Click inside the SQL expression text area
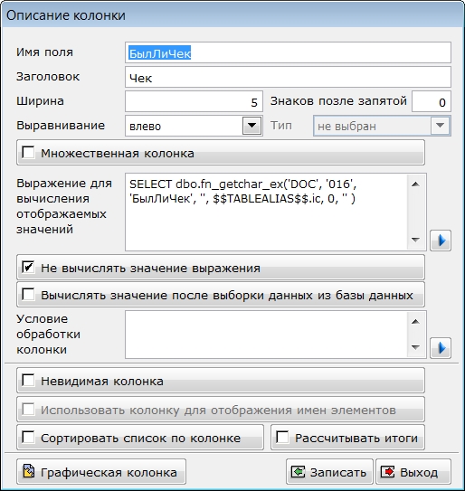The width and height of the screenshot is (465, 491). [266, 212]
